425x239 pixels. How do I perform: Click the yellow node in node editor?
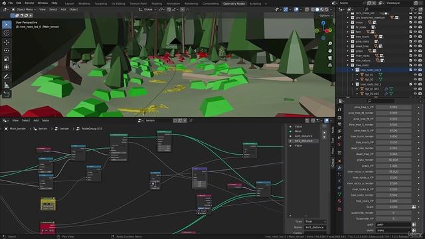[x=48, y=204]
